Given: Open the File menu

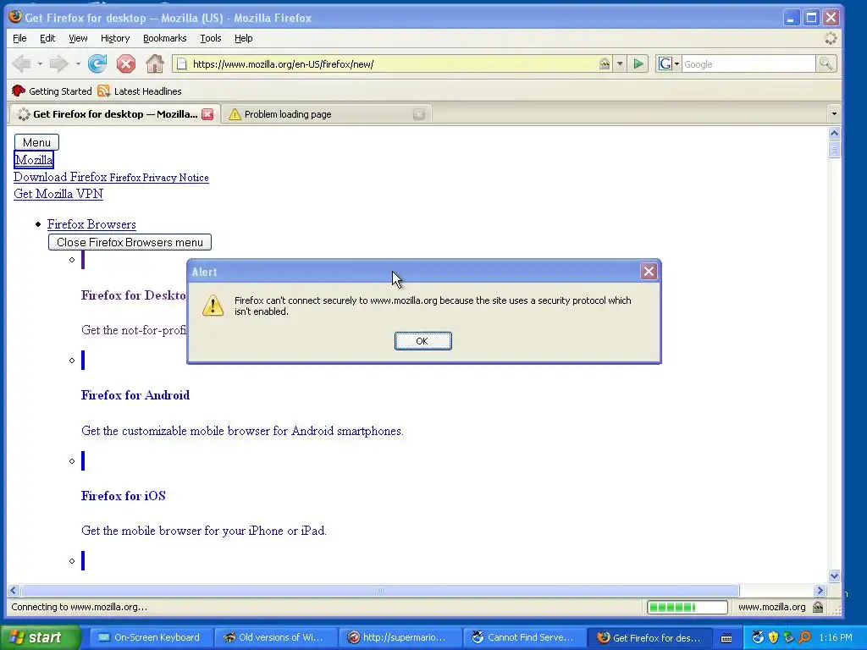Looking at the screenshot, I should point(19,38).
